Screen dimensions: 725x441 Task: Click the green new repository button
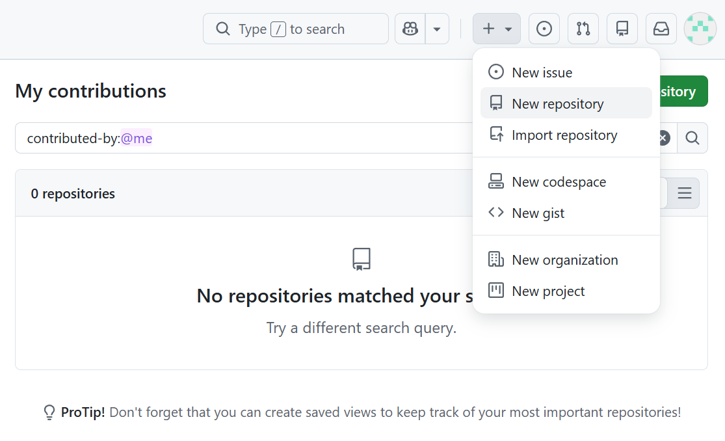(684, 91)
